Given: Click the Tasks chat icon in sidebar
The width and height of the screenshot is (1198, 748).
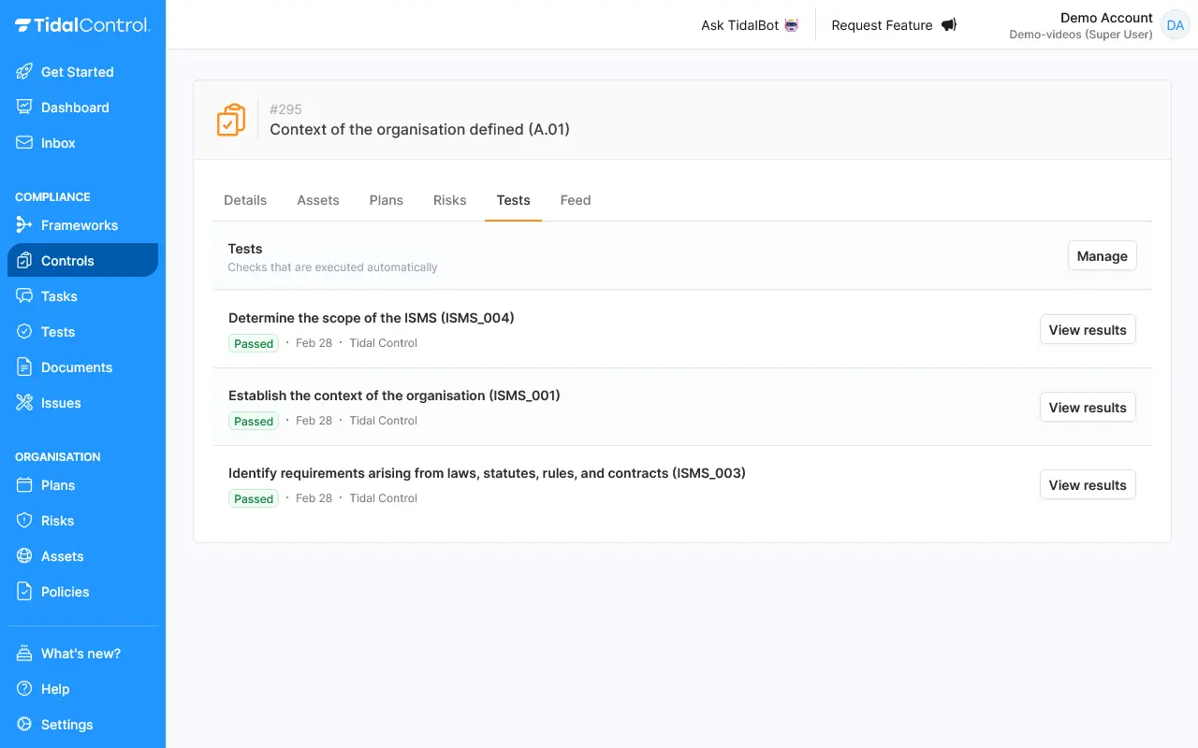Looking at the screenshot, I should click(x=24, y=296).
